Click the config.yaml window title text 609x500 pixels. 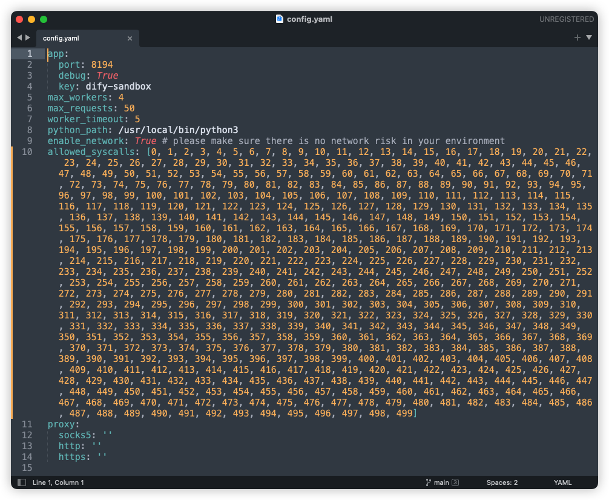click(309, 19)
